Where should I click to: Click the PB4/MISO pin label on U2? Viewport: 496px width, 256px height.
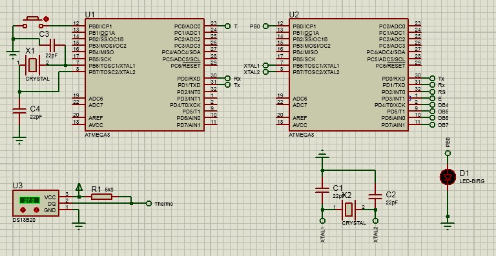click(x=305, y=52)
